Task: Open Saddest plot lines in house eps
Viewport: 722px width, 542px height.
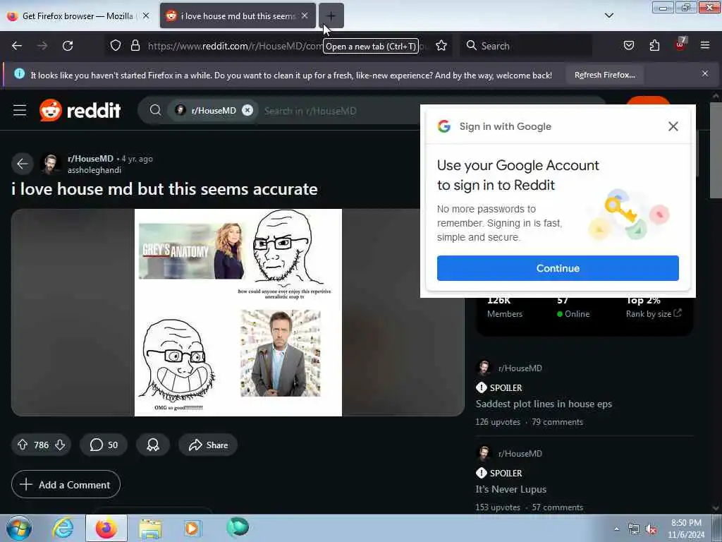Action: click(x=544, y=404)
